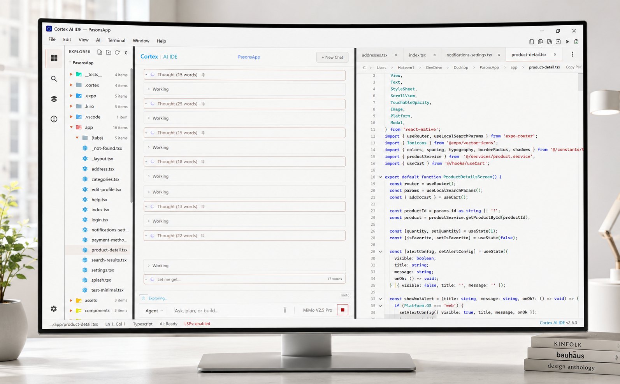The width and height of the screenshot is (620, 384).
Task: Refresh the Explorer file tree
Action: point(117,52)
